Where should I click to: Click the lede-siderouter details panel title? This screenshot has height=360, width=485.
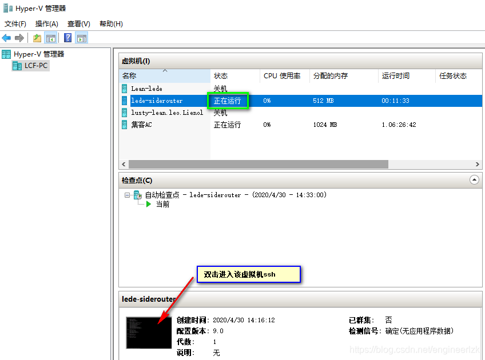click(149, 299)
